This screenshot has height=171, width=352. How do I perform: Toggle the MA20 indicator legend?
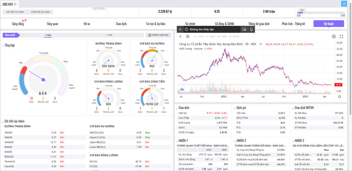(x=210, y=37)
